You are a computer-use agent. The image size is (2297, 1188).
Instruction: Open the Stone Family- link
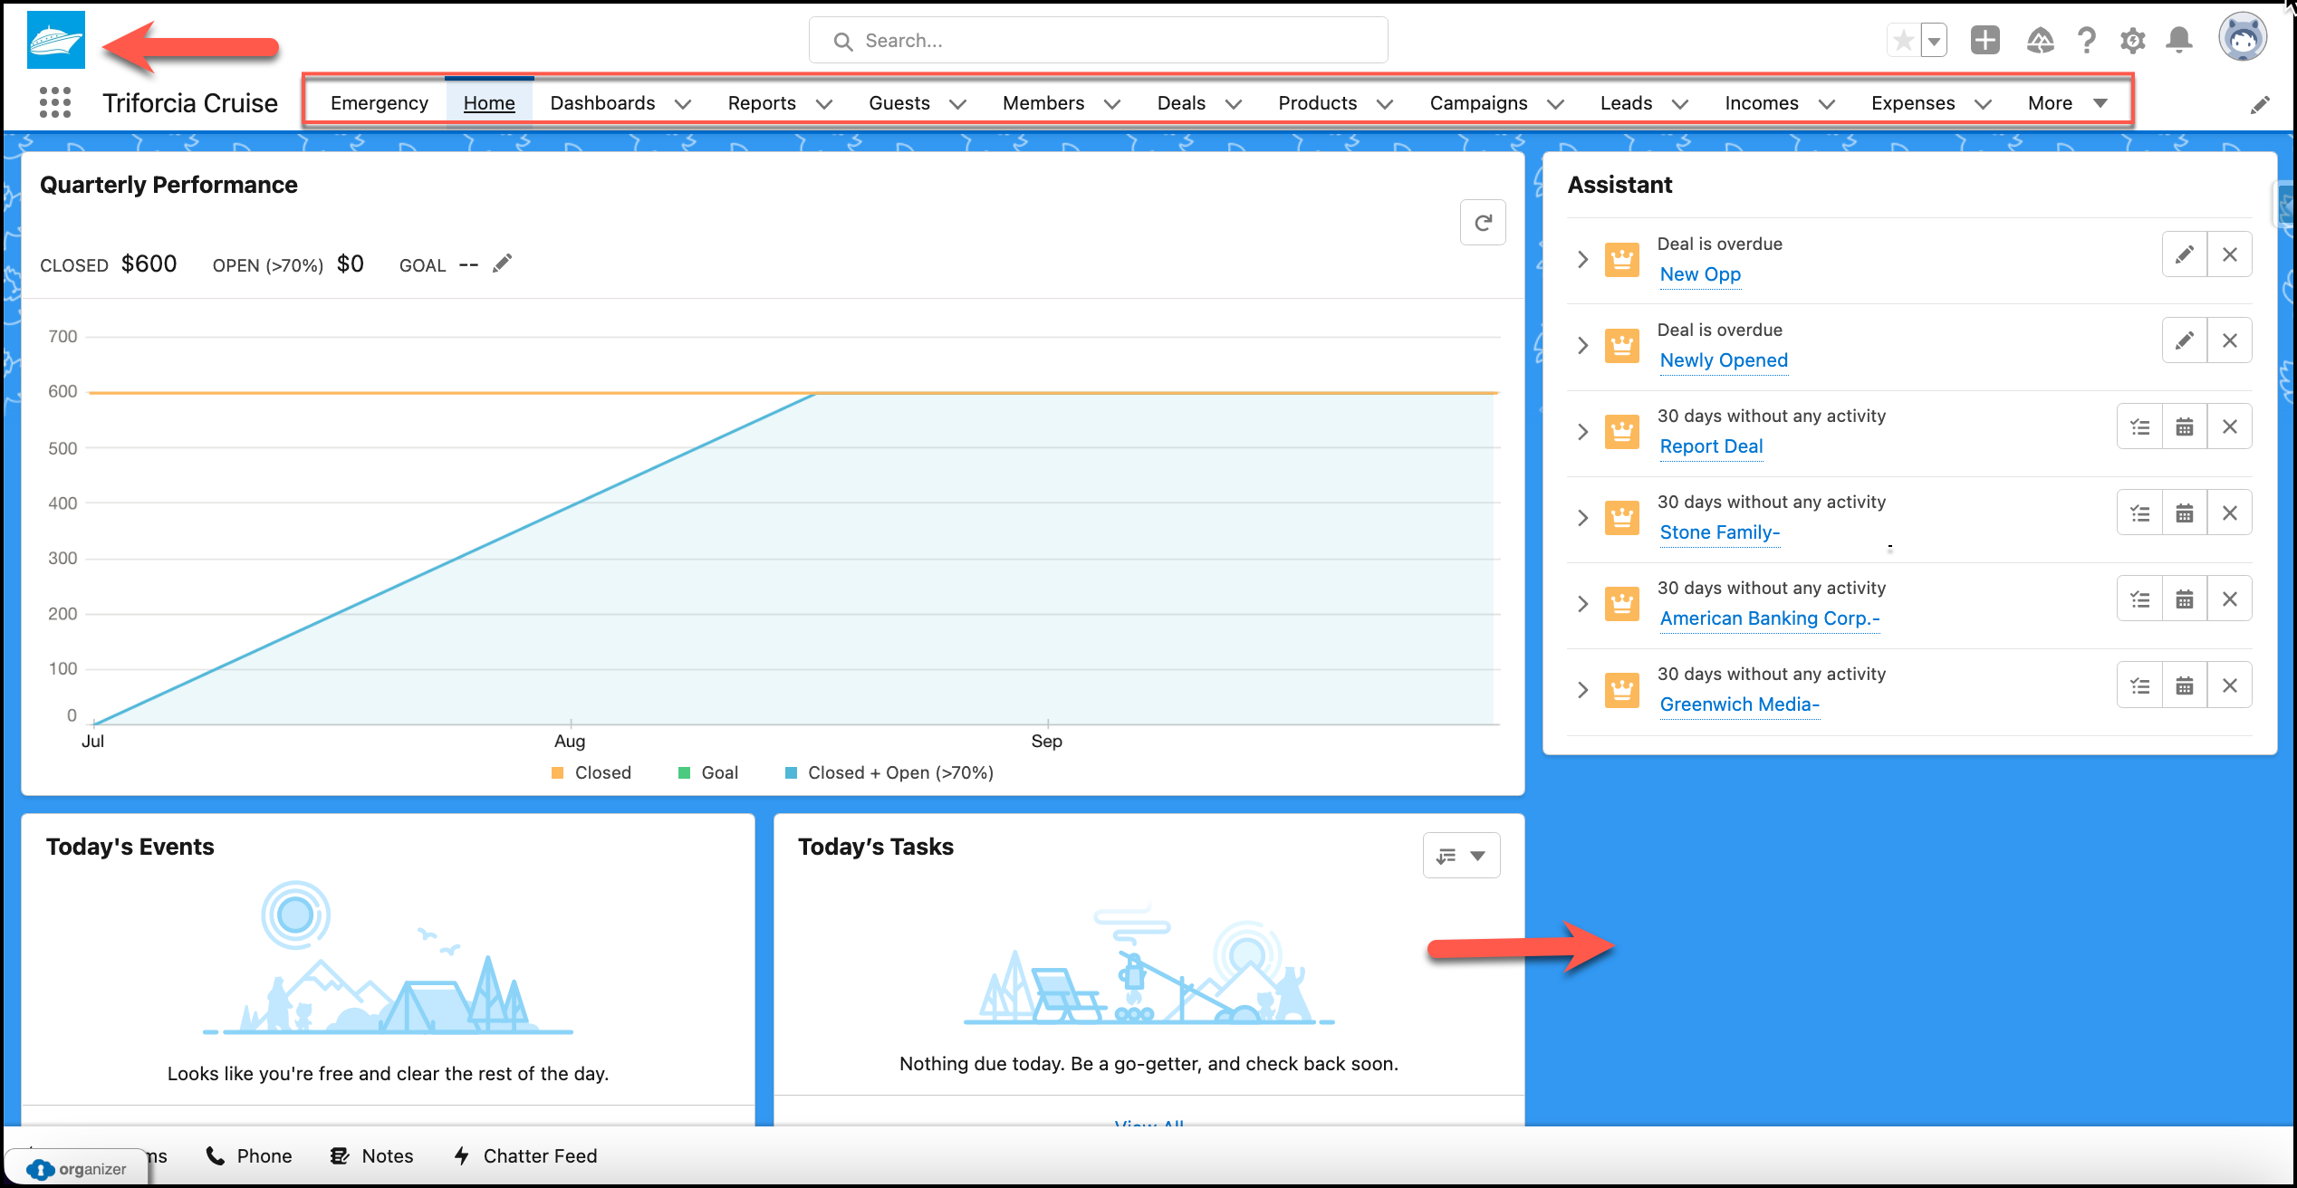click(1719, 532)
